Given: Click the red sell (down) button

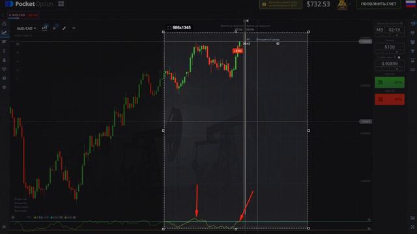Looking at the screenshot, I should coord(390,99).
